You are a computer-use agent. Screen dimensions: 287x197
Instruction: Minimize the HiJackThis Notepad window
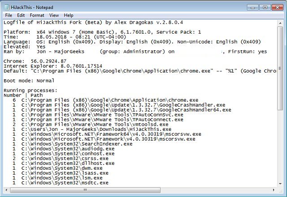(252, 7)
